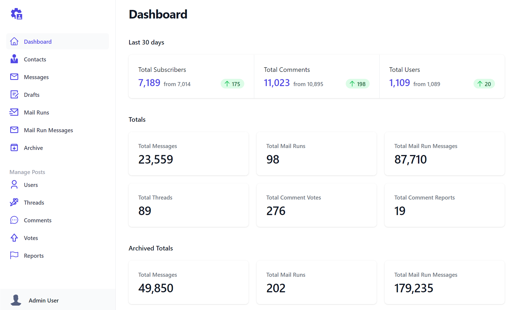Click the Users profile icon
The height and width of the screenshot is (310, 517).
tap(14, 184)
